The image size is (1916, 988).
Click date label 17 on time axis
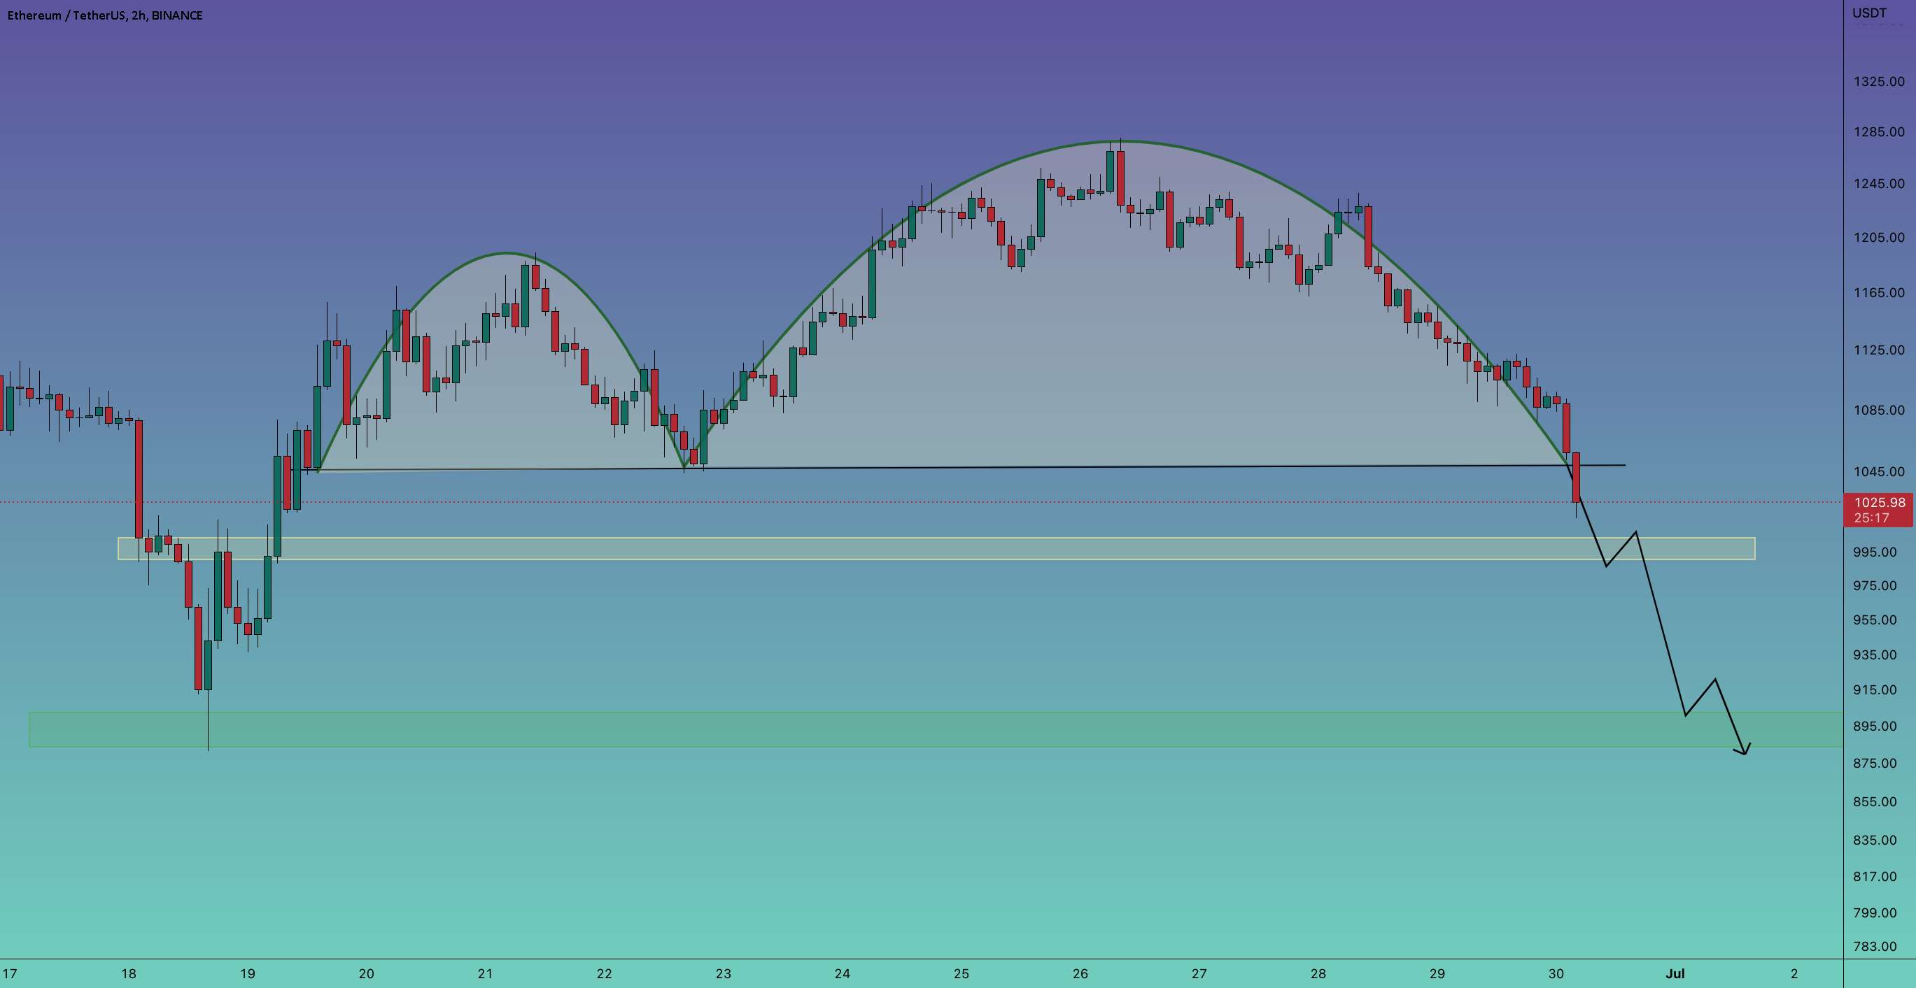10,973
